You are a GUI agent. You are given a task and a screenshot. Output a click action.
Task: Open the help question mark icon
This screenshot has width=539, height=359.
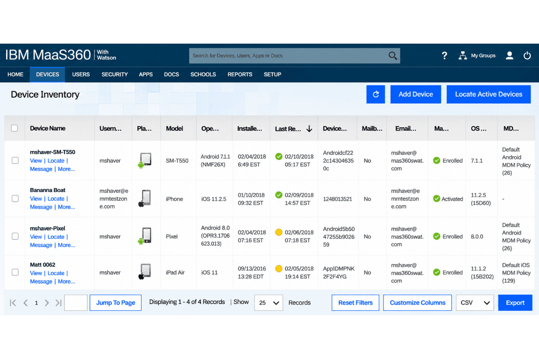(444, 55)
